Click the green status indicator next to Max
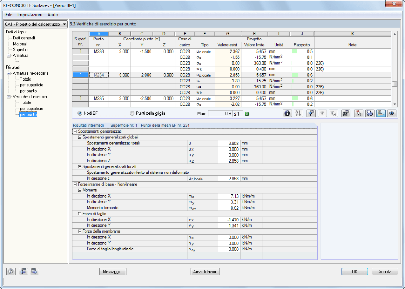The height and width of the screenshot is (289, 405). click(x=247, y=114)
